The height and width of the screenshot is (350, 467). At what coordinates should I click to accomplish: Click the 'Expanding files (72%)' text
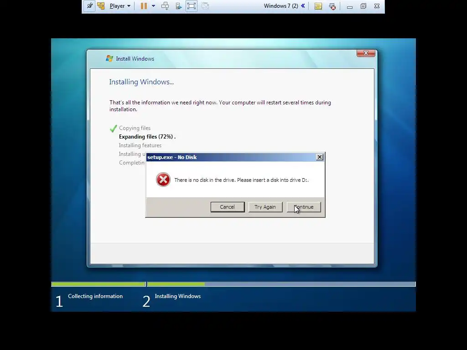(147, 137)
